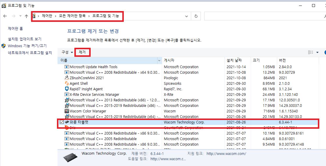Select Microsoft Visual C++ 2005 Redistributable
Image resolution: width=326 pixels, height=166 pixels.
pos(103,139)
